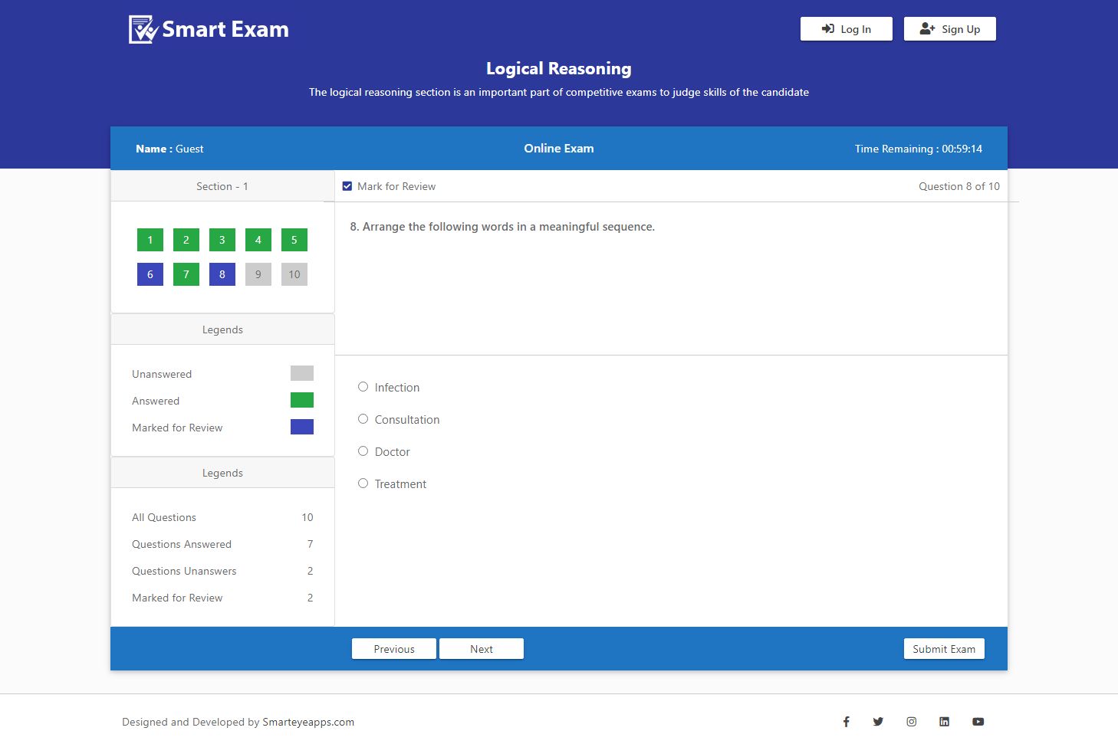
Task: Open the YouTube icon in footer
Action: point(978,722)
